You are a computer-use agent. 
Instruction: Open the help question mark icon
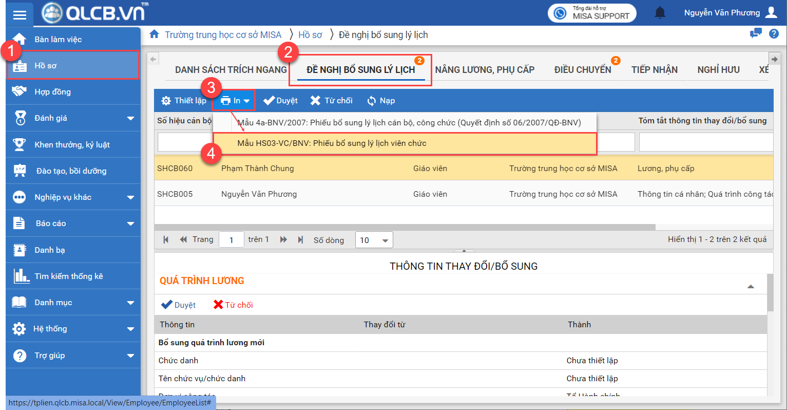(774, 34)
